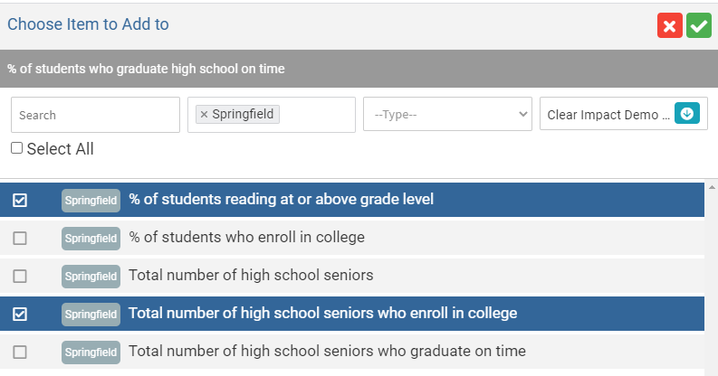The width and height of the screenshot is (718, 376).
Task: Check seniors who graduate on time checkbox
Action: [x=20, y=352]
